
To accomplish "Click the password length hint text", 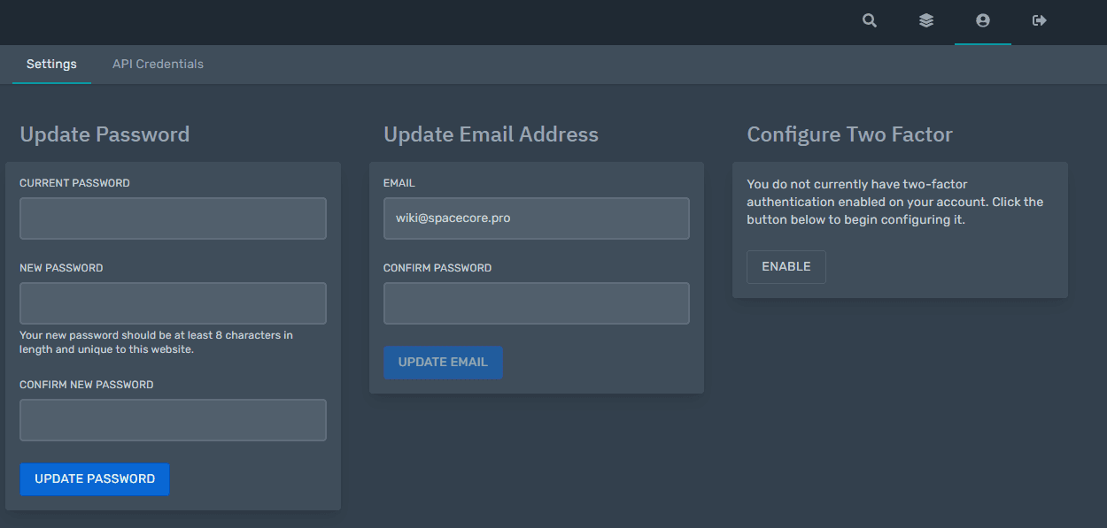I will click(156, 342).
